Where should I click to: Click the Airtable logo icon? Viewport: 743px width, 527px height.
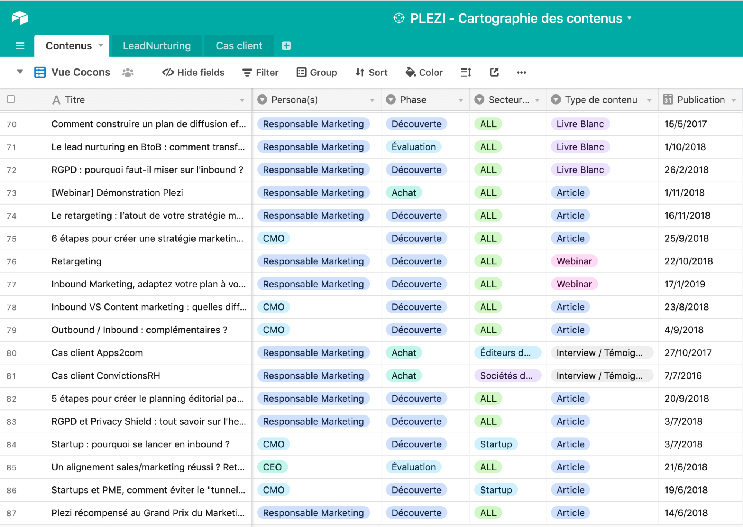[19, 17]
